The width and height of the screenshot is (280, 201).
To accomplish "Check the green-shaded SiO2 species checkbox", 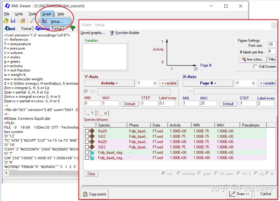I will [x=87, y=136].
